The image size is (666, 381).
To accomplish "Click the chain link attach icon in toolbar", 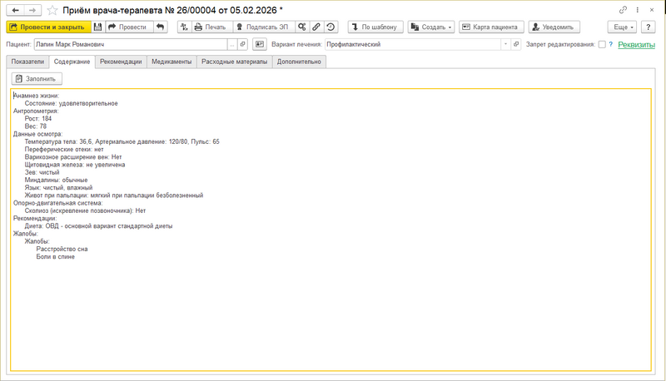I will coord(316,27).
